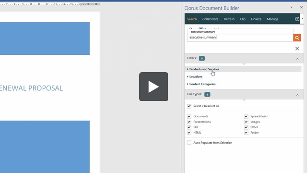Toggle the Select / Deselect All checkbox
Screen dimensions: 307x173
pos(189,106)
